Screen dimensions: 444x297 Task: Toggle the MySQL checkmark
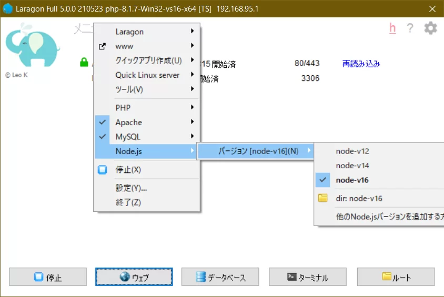[x=102, y=137]
